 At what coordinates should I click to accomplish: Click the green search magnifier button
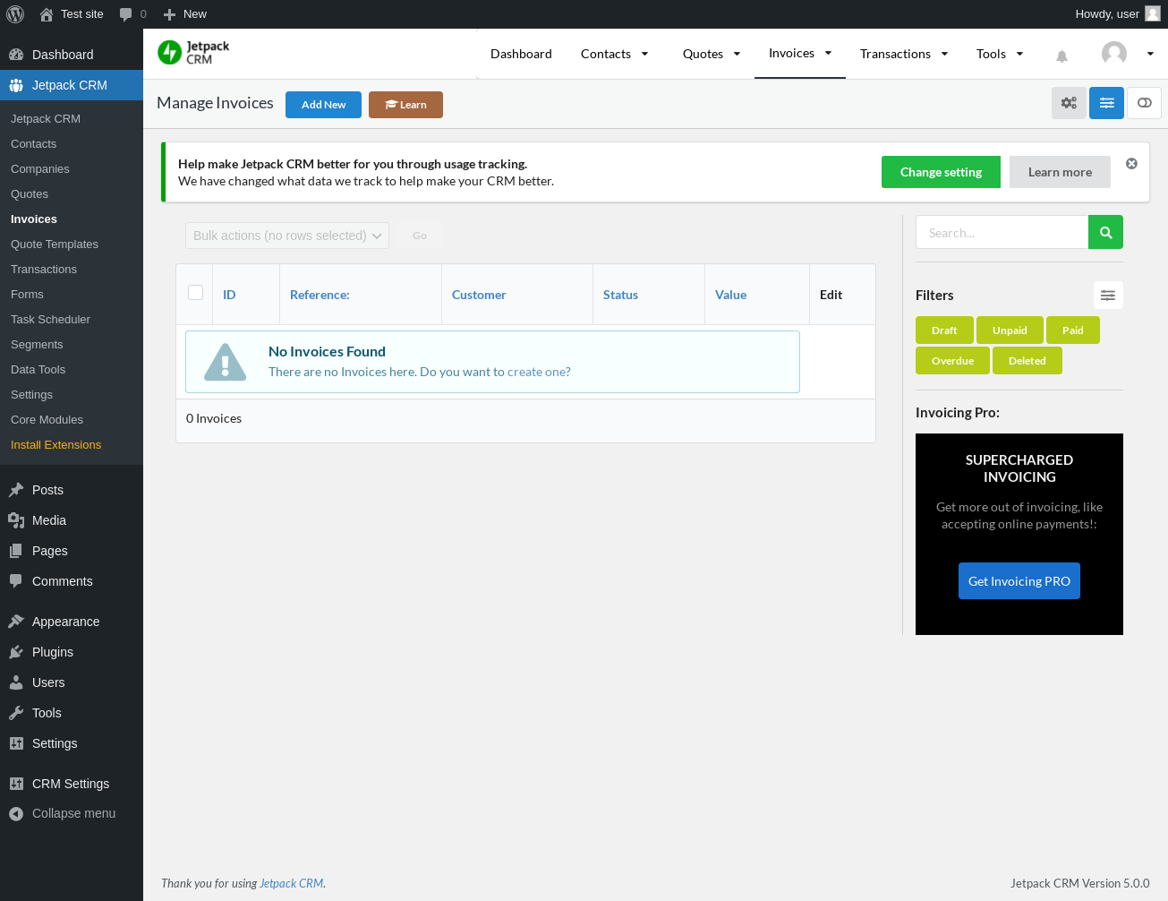click(1105, 232)
